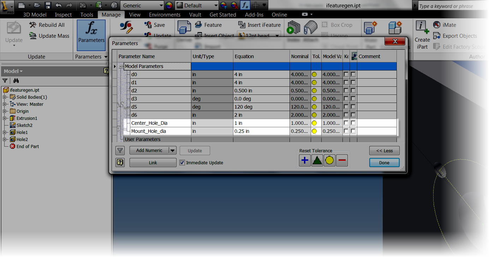
Task: Click the filter funnel in Parameters dialog
Action: click(x=120, y=151)
